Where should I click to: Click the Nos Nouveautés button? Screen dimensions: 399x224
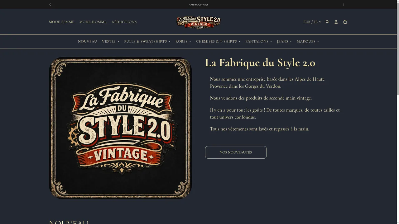coord(236,152)
